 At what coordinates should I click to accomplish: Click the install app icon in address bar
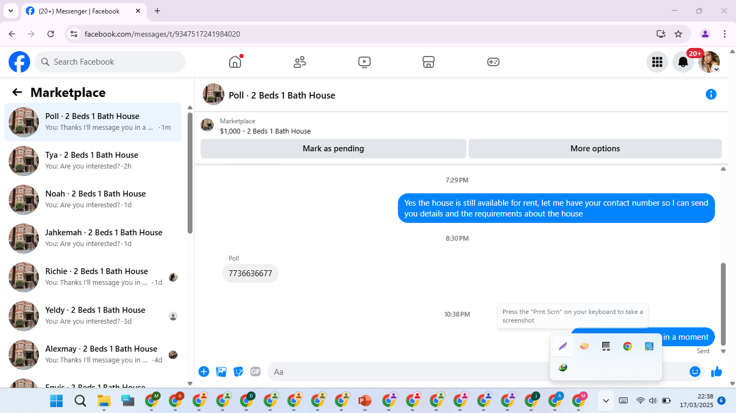click(661, 34)
